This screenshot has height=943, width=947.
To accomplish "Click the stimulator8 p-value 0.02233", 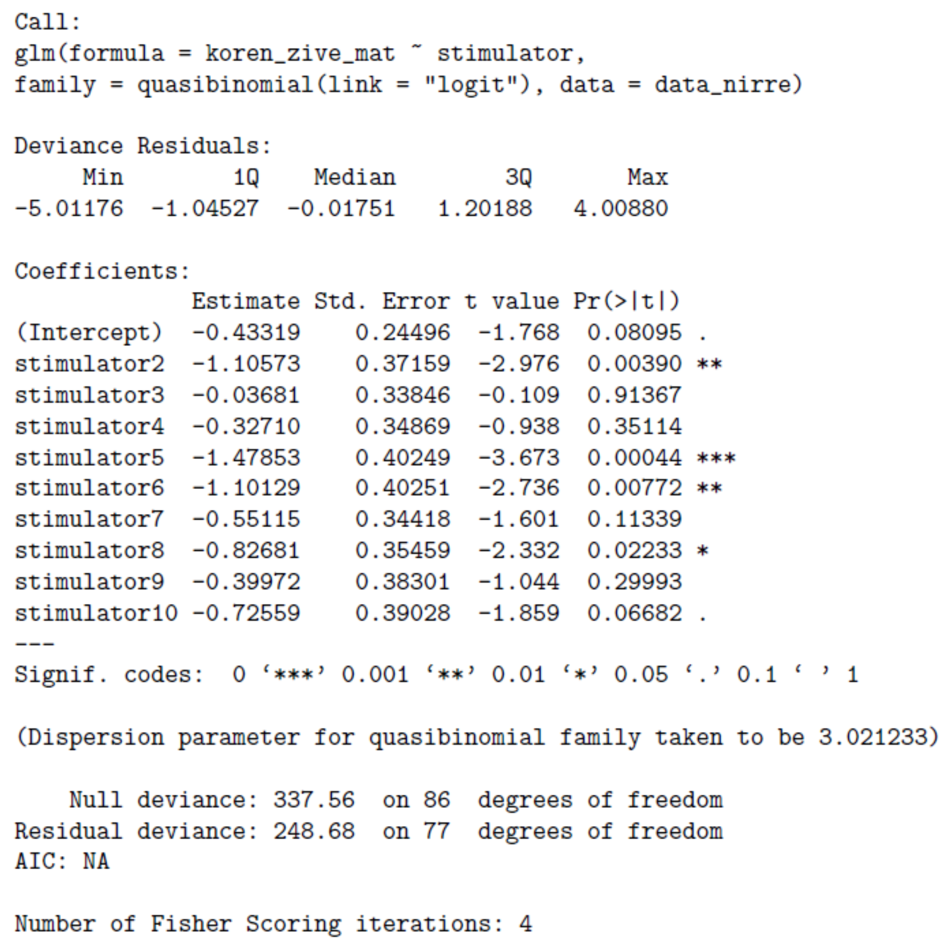I will click(x=634, y=551).
